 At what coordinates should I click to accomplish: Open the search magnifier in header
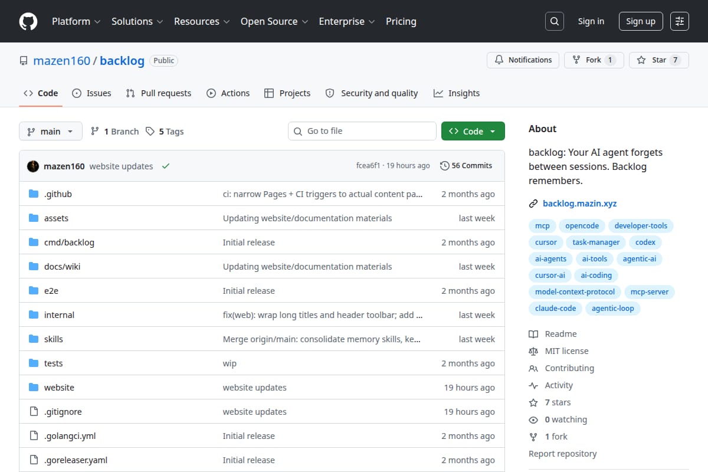(554, 21)
